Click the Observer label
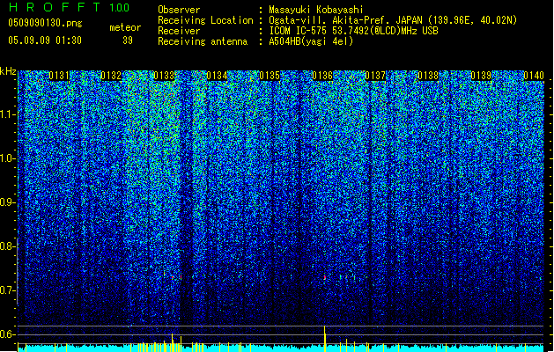This screenshot has height=352, width=554. pyautogui.click(x=179, y=10)
